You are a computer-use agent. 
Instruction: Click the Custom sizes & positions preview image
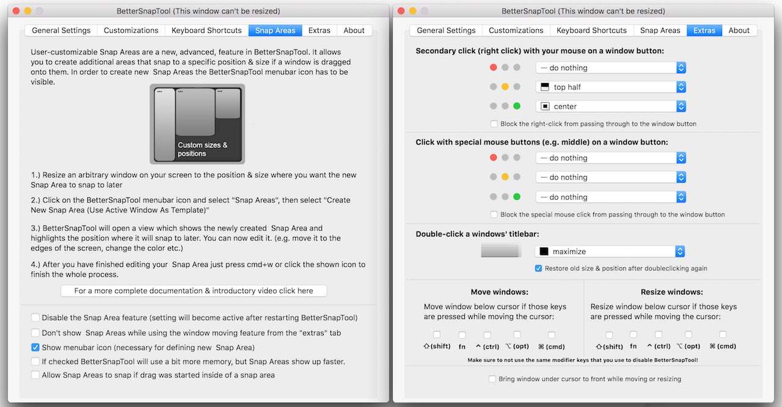[197, 124]
